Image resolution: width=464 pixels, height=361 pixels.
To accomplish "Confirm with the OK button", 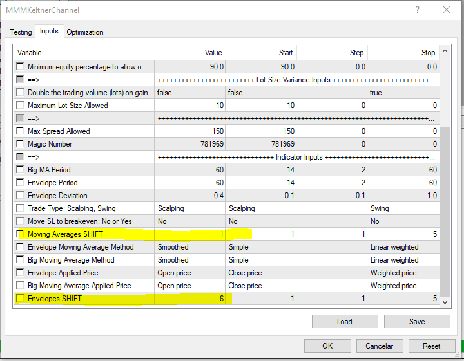I will click(327, 346).
